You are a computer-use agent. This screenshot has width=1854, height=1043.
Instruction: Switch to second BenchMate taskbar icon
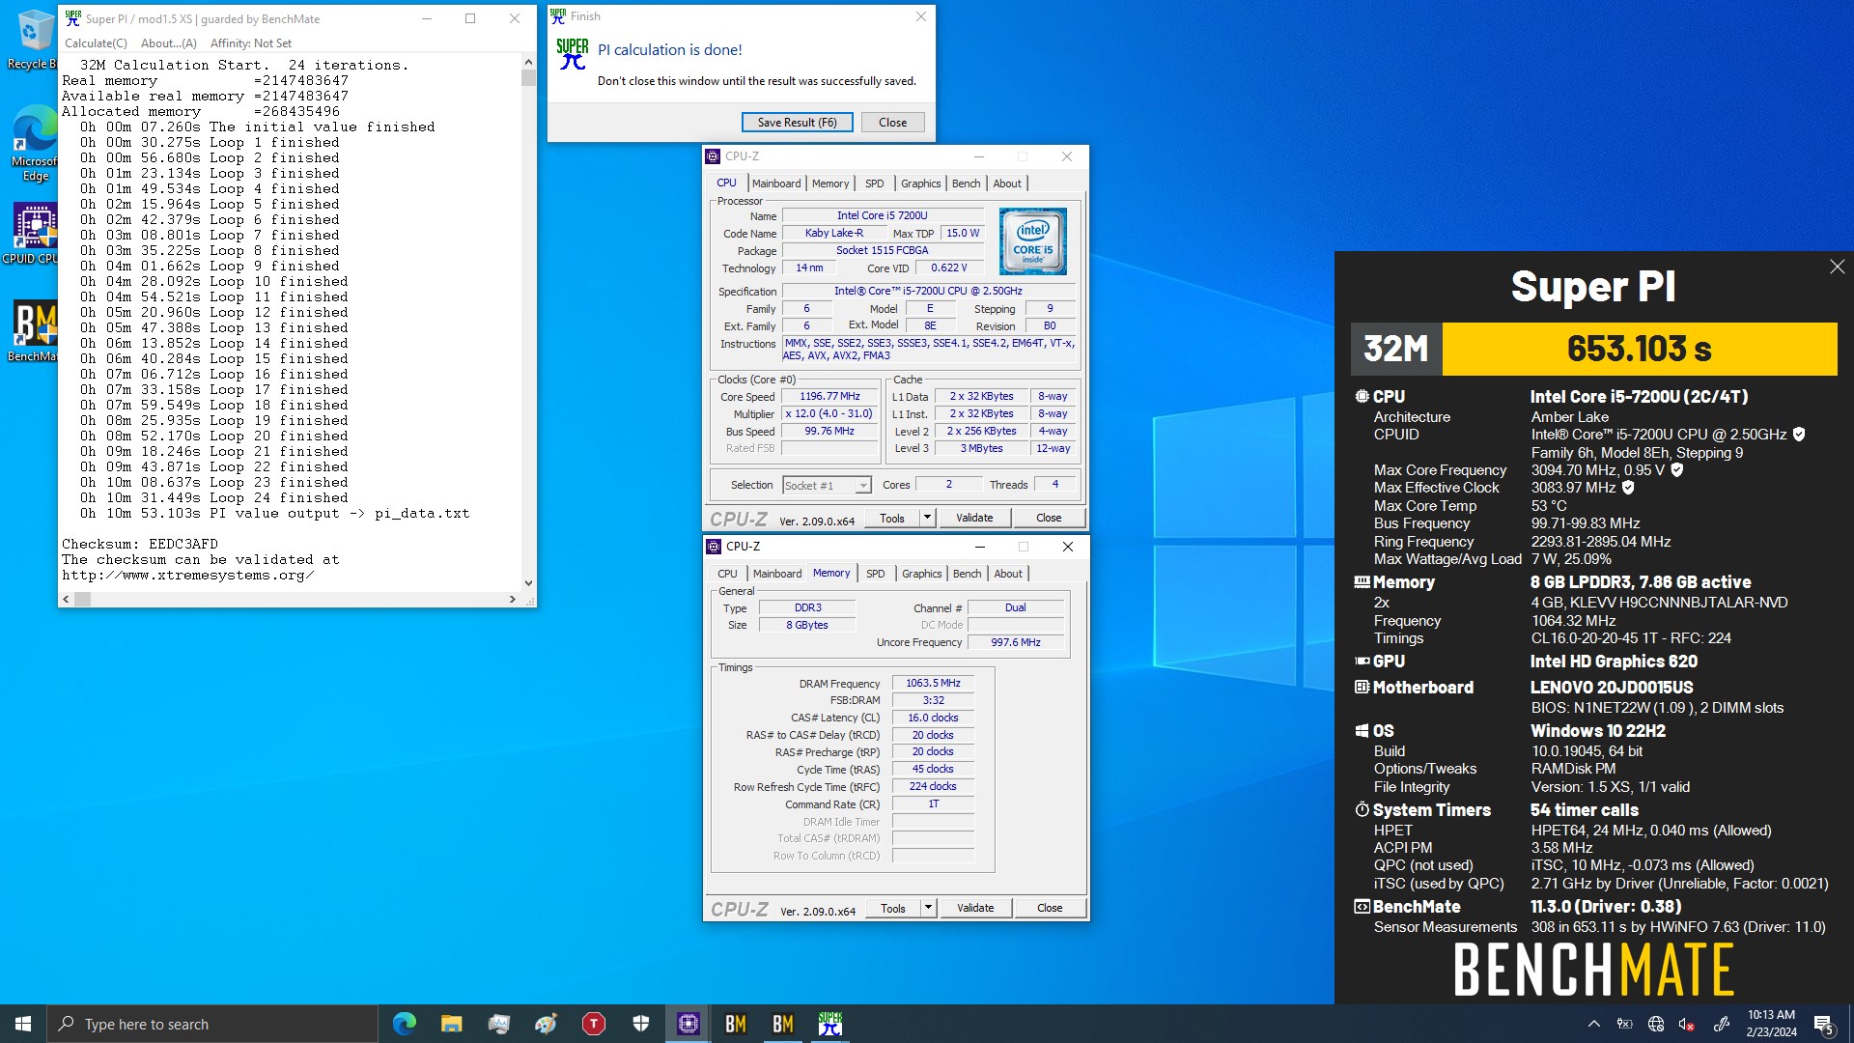783,1024
